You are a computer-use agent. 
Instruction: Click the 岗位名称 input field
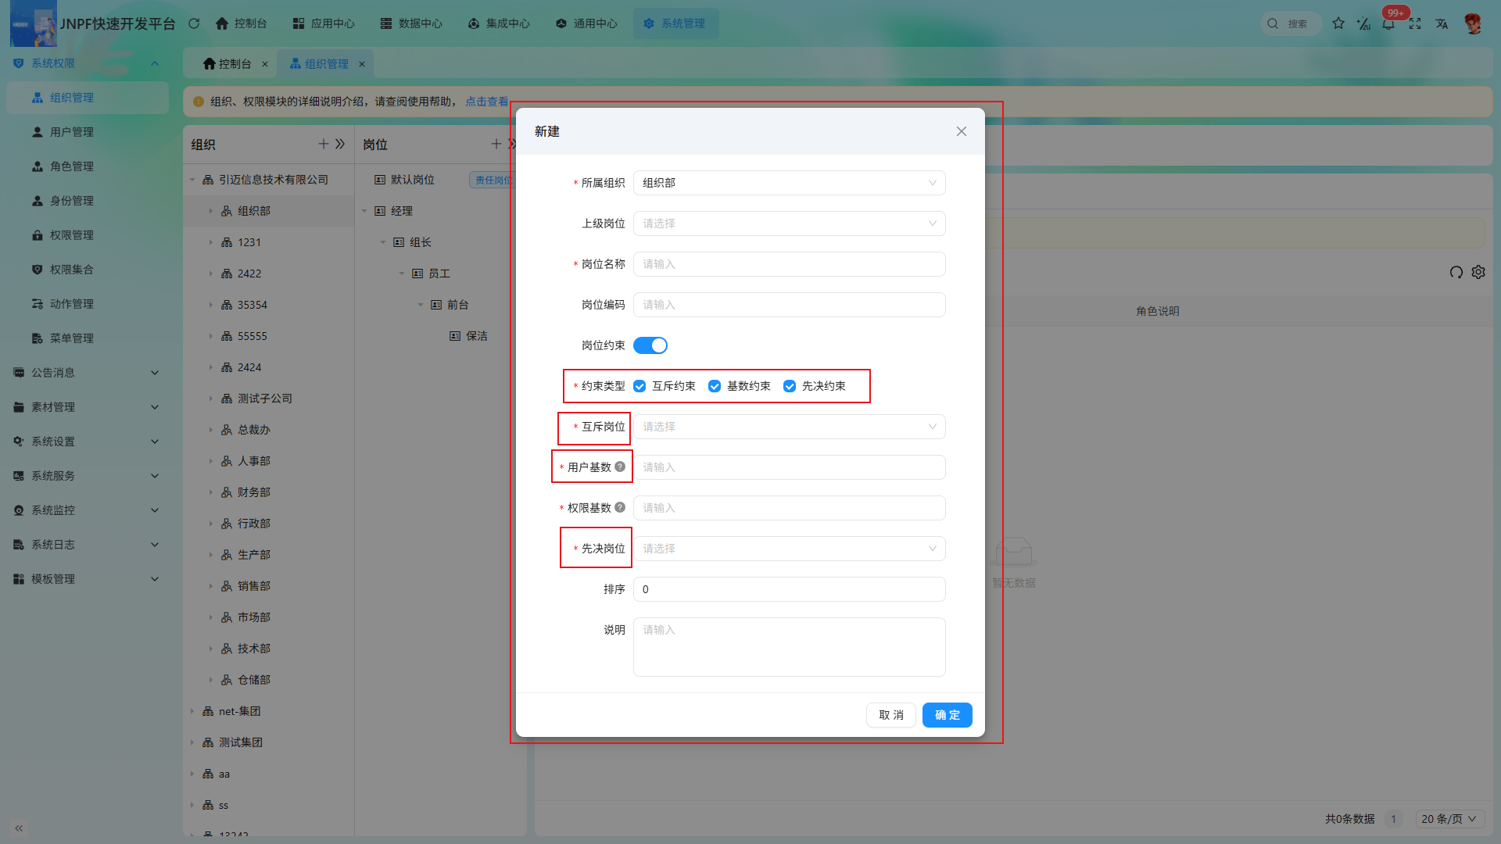pos(790,264)
